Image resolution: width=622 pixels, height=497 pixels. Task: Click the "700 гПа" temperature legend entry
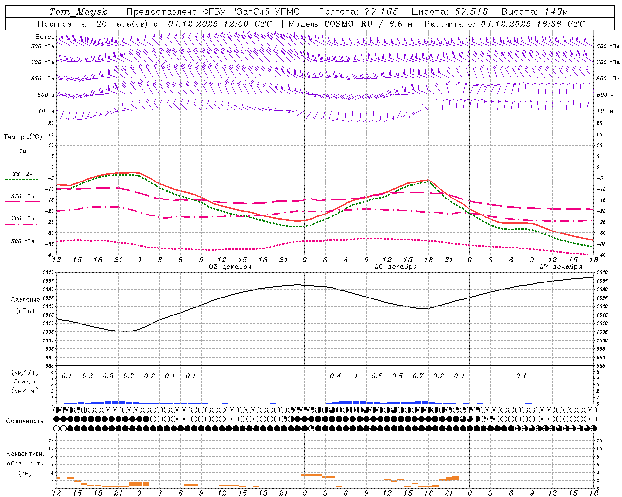[x=23, y=219]
